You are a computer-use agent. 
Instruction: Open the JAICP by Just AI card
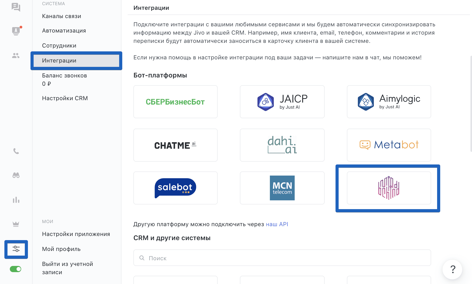pos(282,102)
